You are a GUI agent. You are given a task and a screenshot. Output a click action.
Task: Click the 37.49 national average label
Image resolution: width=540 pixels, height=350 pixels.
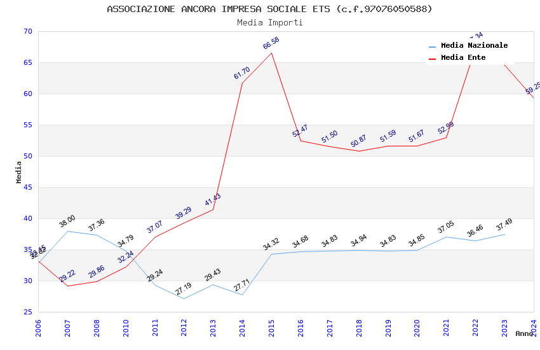click(504, 225)
